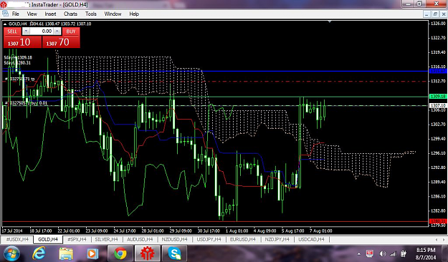448x262 pixels.
Task: Decrease lot volume with down arrow
Action: tap(26, 31)
